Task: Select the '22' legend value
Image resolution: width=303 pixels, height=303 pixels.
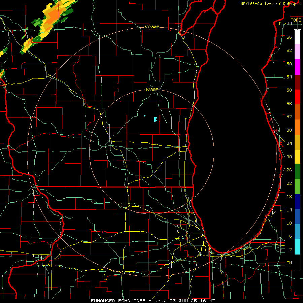Action: 289,183
